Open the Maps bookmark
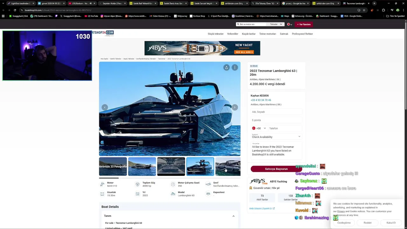This screenshot has width=407, height=229. click(285, 16)
